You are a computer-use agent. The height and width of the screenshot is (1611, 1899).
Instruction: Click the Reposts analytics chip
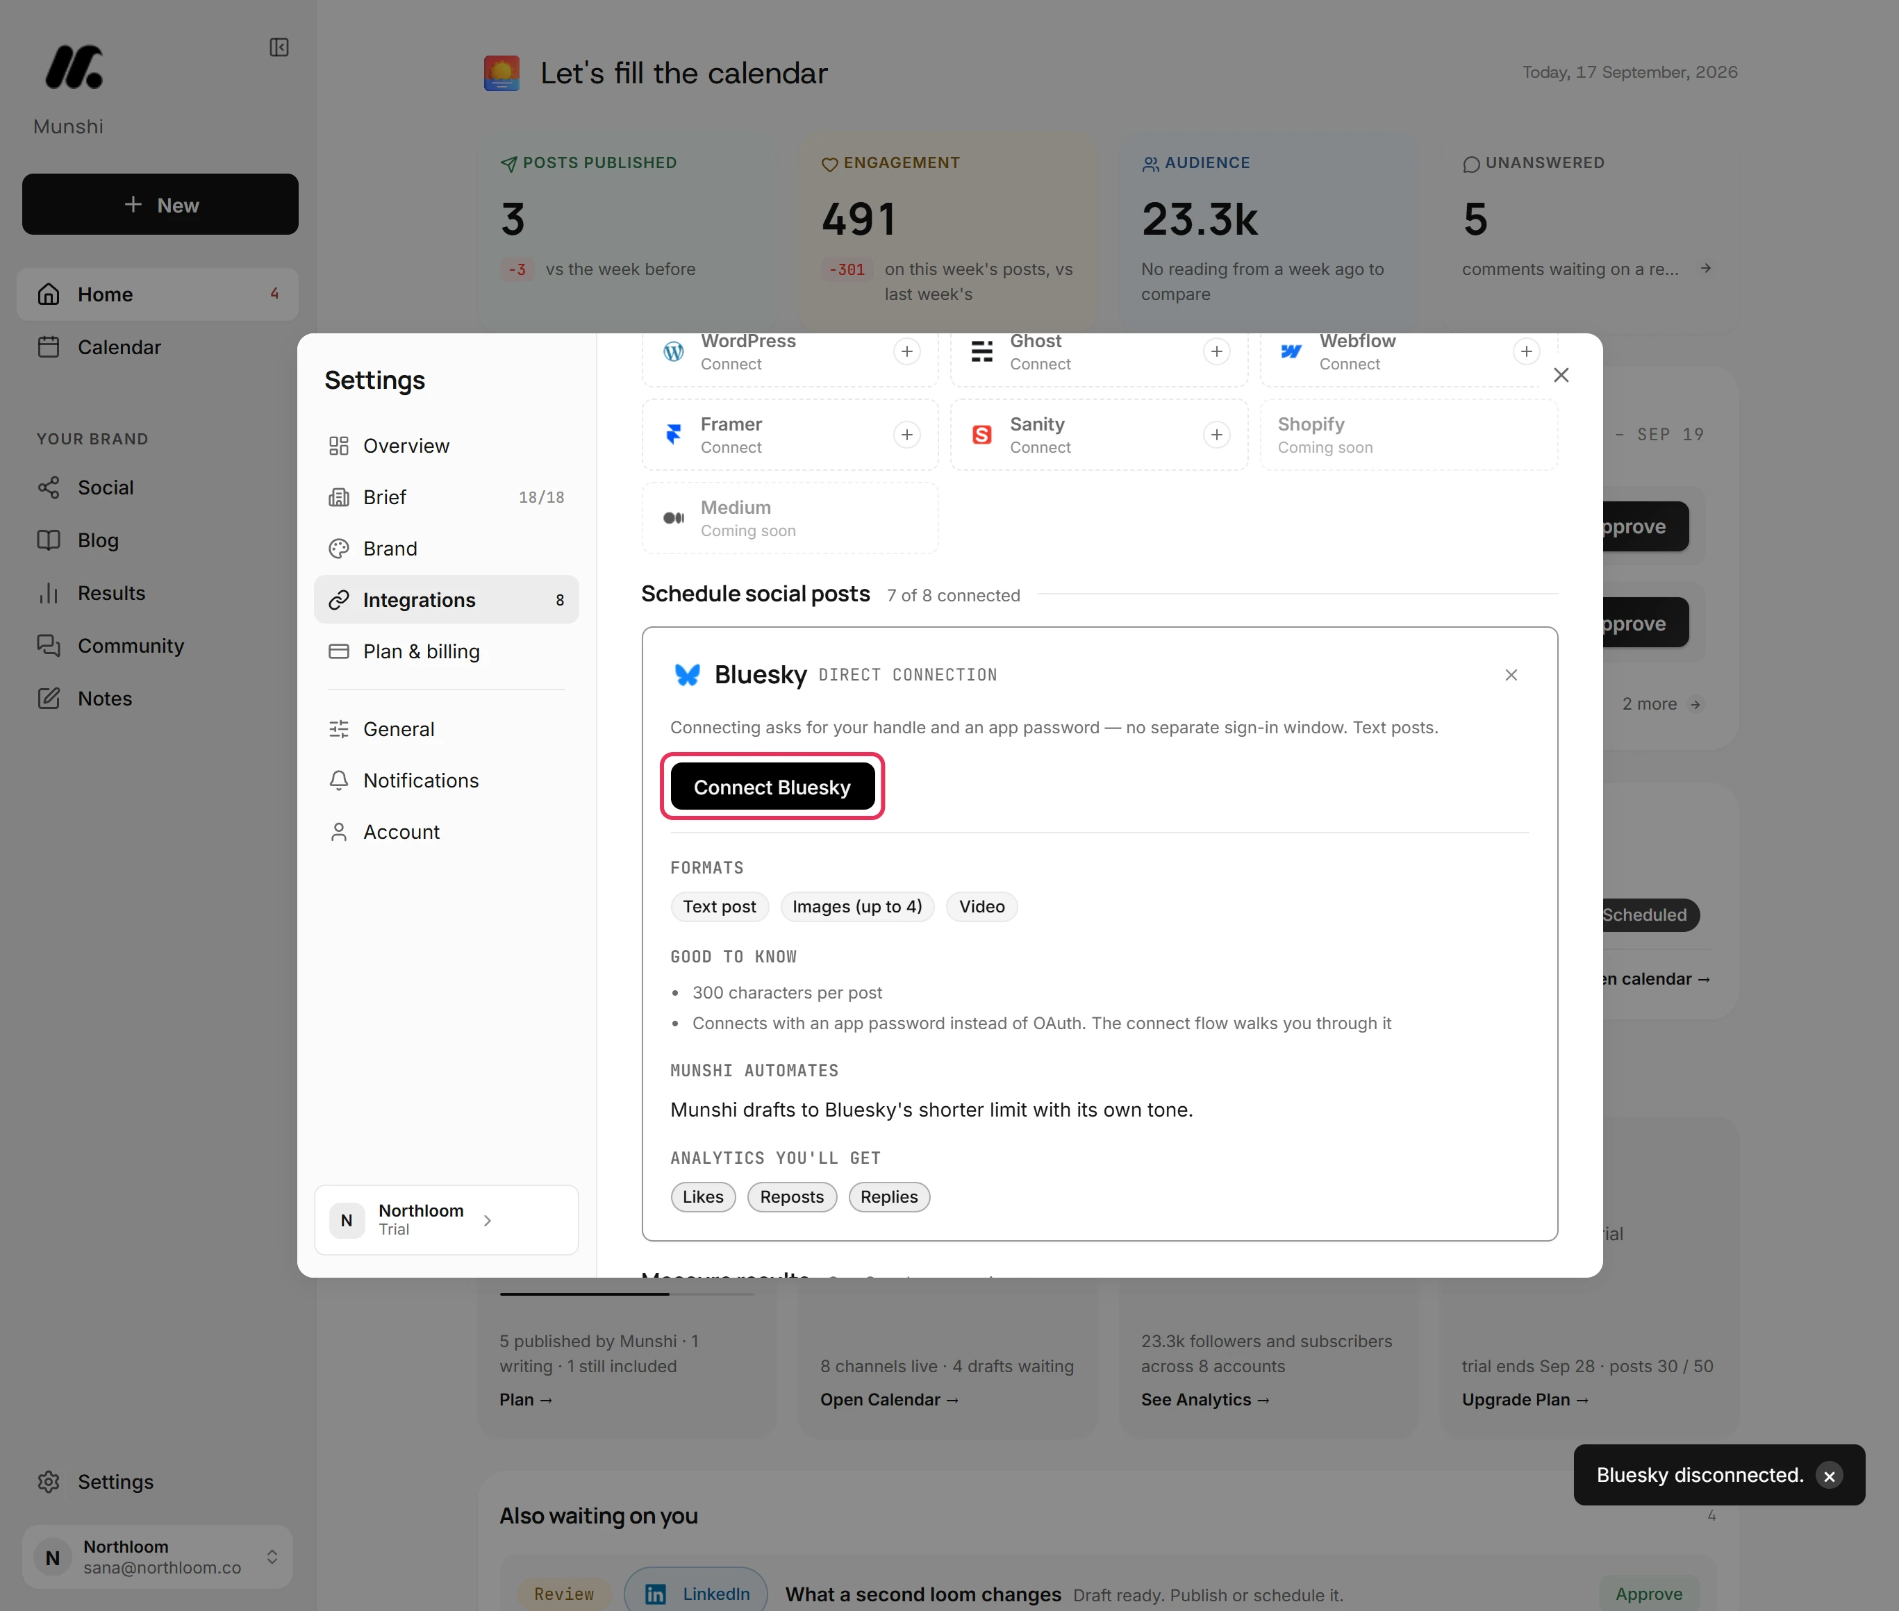[x=792, y=1197]
